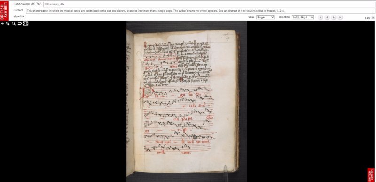Click the zoom in magnifier icon
The height and width of the screenshot is (182, 376).
8,23
